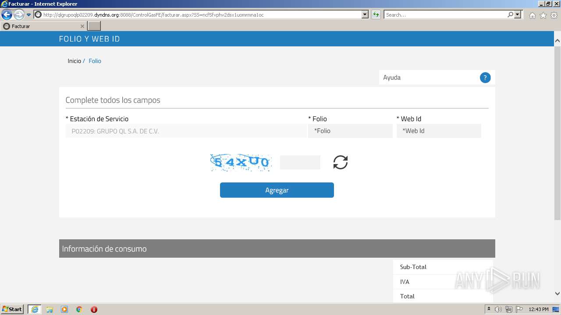Close the Facturar tab
561x315 pixels.
[82, 26]
